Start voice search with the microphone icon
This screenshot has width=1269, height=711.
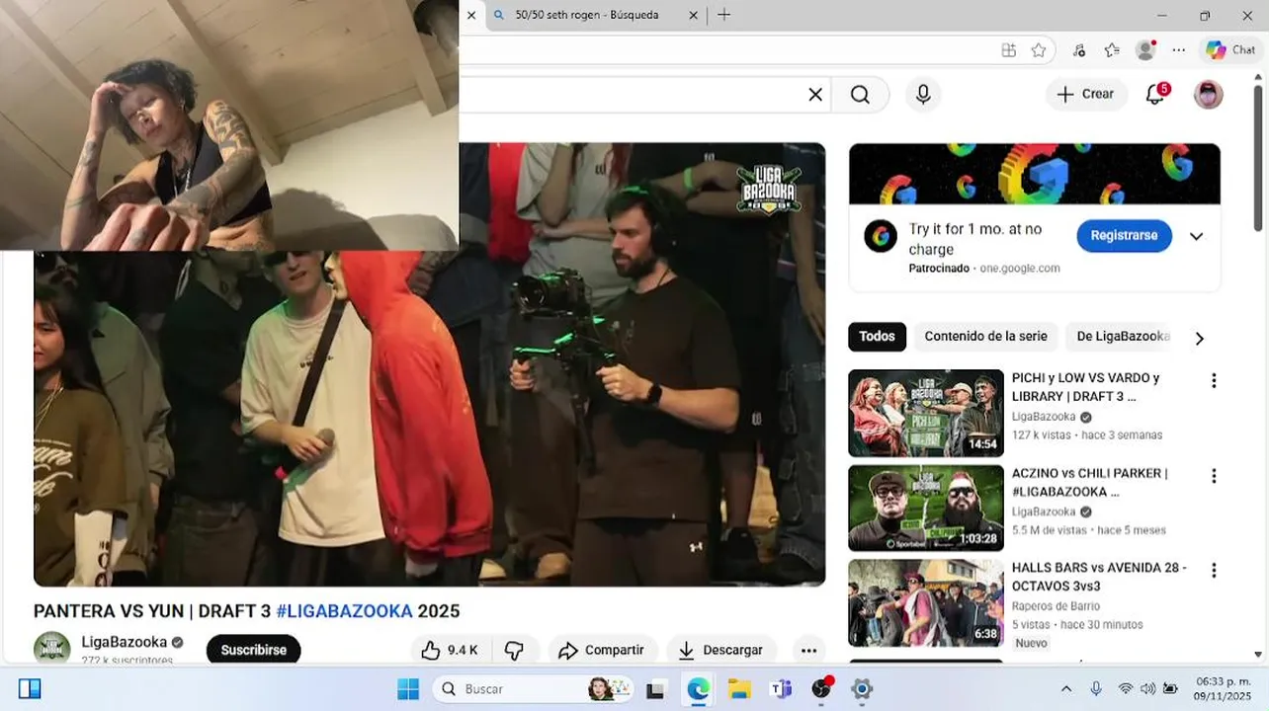pyautogui.click(x=923, y=94)
